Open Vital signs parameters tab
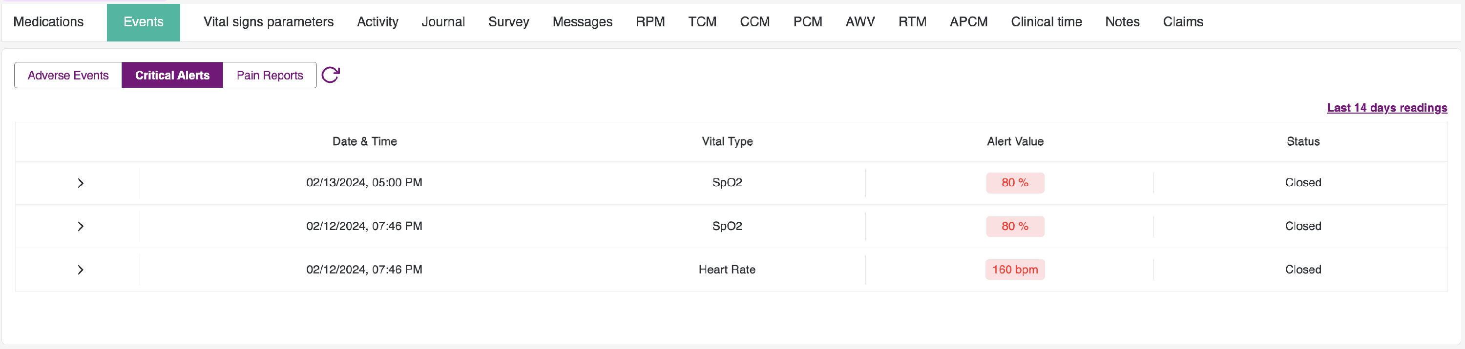 click(269, 22)
